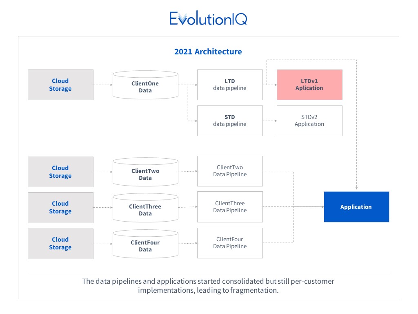Select the blue Application box
The image size is (418, 314).
tap(356, 206)
